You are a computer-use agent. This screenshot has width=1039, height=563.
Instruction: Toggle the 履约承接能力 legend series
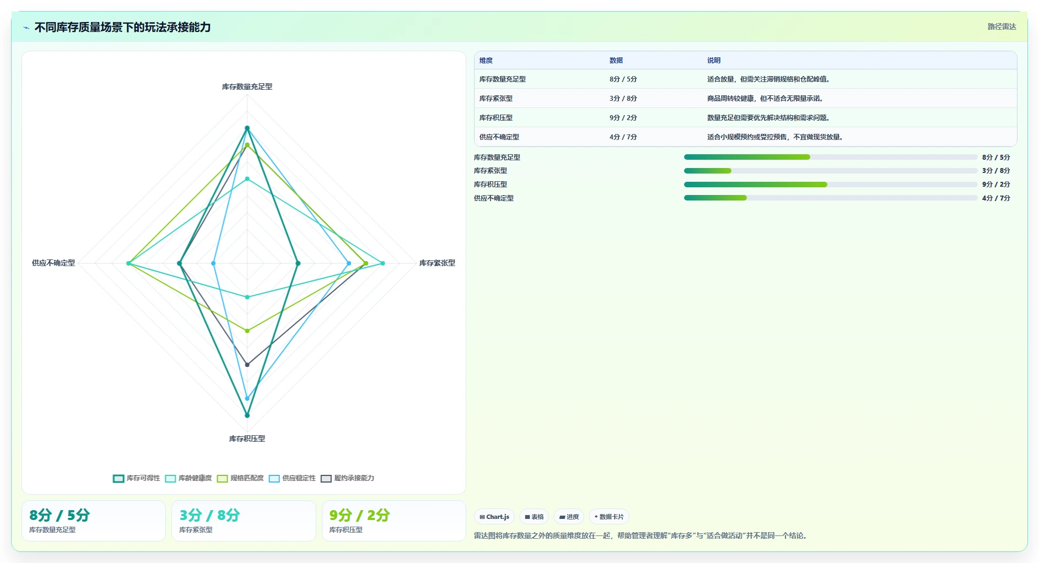[x=347, y=478]
